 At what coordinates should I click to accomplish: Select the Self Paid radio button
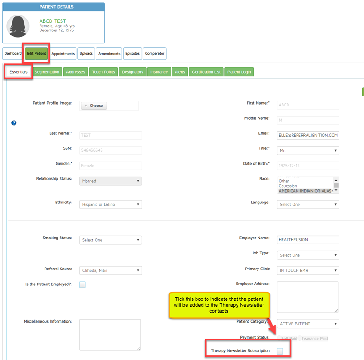279,339
